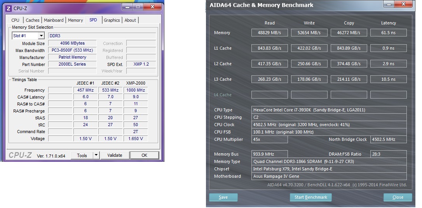This screenshot has width=422, height=208.
Task: Click the Part Number value 2000EL Series
Action: click(x=72, y=64)
